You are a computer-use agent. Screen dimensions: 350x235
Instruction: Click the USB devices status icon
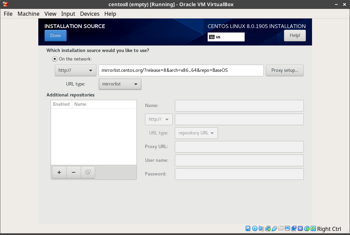pyautogui.click(x=274, y=228)
